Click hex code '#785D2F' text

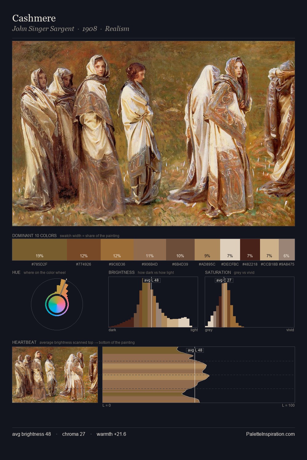point(40,264)
